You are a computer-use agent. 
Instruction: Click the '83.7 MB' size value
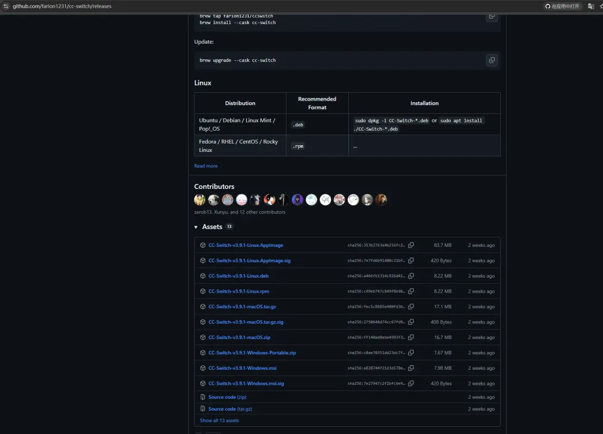[x=443, y=245]
